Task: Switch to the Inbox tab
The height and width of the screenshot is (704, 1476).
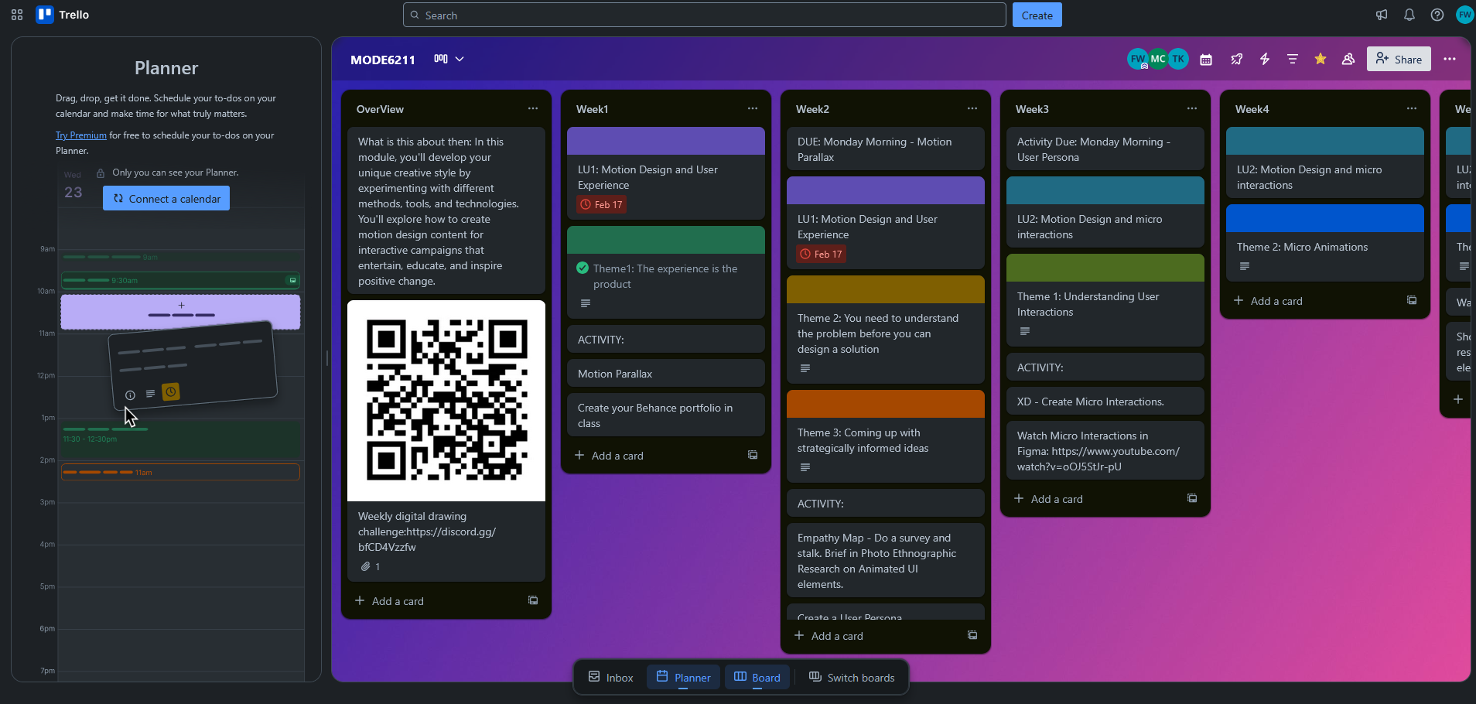Action: coord(611,678)
